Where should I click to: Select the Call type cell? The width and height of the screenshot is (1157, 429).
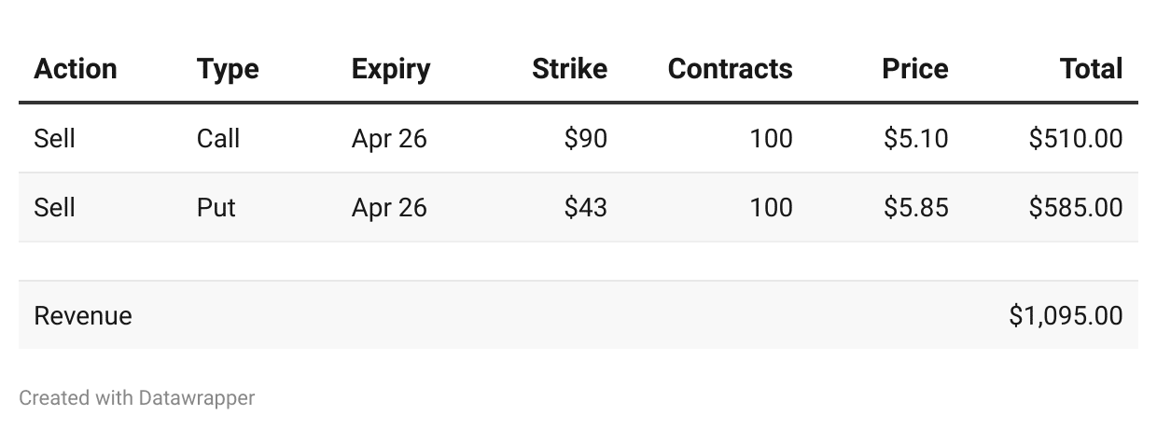218,139
